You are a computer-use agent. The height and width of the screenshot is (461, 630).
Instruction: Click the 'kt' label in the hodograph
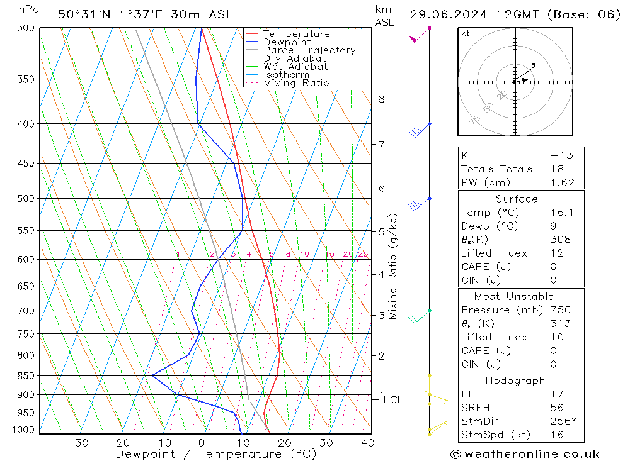[x=466, y=33]
